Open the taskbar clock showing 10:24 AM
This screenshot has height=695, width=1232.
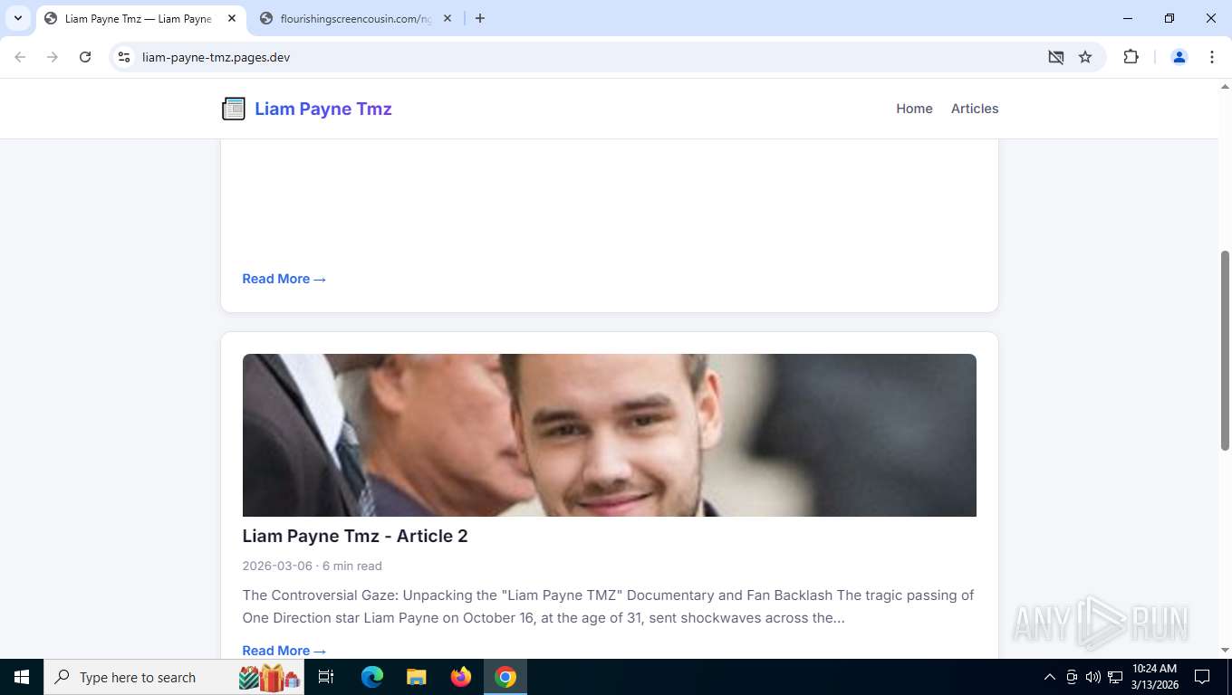(1154, 677)
